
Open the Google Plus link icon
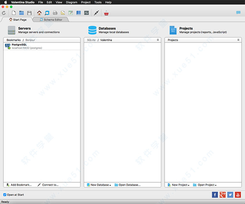point(223,195)
